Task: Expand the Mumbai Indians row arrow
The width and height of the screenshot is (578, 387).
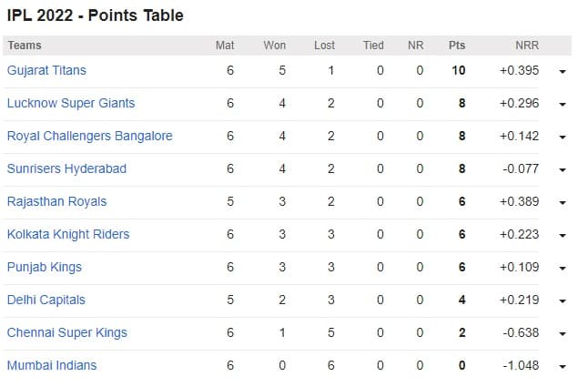Action: click(x=563, y=367)
